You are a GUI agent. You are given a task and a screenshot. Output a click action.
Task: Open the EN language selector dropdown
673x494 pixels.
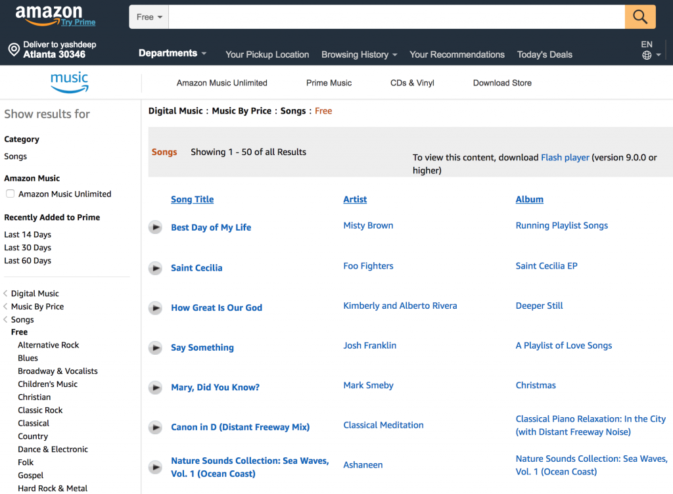[x=651, y=50]
